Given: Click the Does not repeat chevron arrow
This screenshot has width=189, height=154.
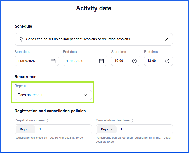Looking at the screenshot, I should [x=86, y=95].
